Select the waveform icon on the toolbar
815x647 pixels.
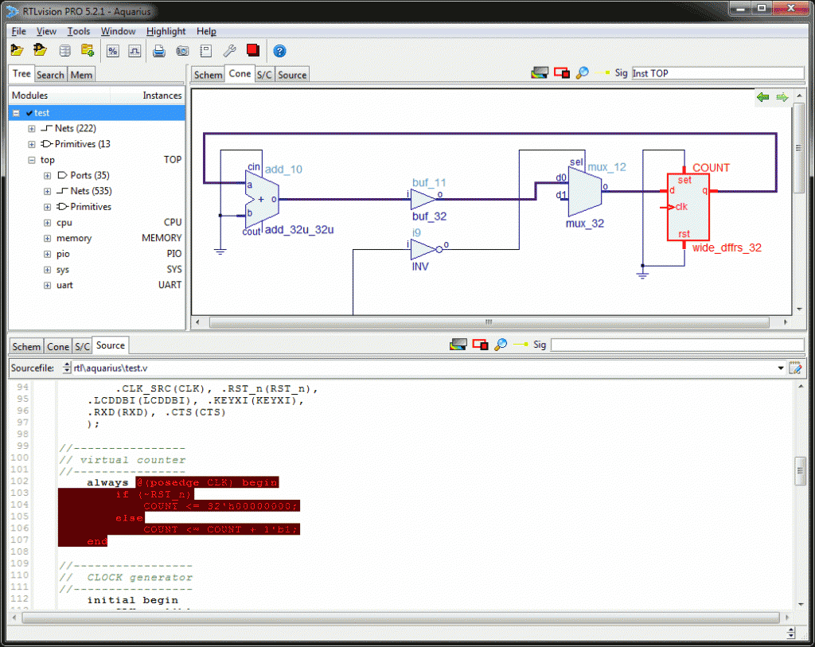tap(135, 50)
